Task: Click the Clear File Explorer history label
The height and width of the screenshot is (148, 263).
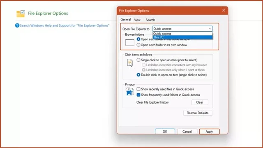Action: coord(152,102)
